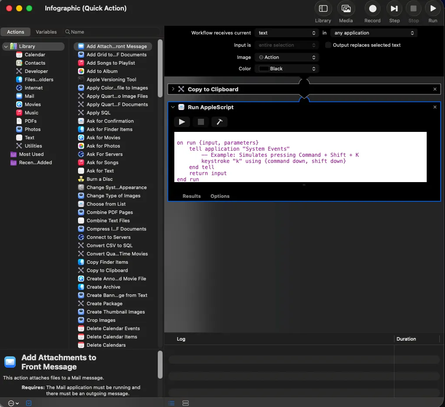Click the Name search field
Screen dimensions: 445x407
(112, 32)
